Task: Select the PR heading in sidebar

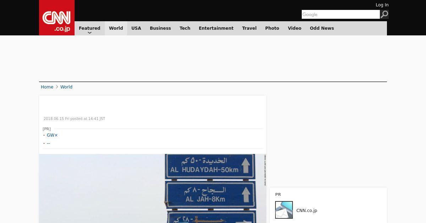Action: pos(278,194)
